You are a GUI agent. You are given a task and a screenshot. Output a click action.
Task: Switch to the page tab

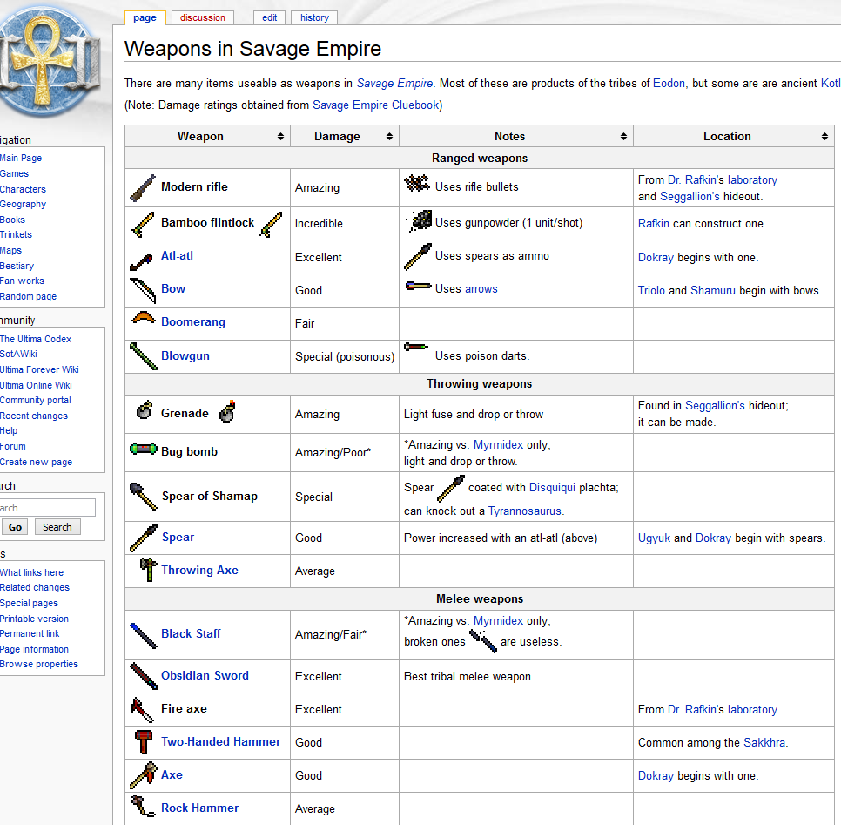pyautogui.click(x=145, y=17)
